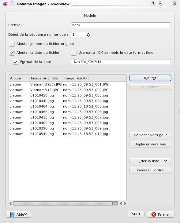Click the sequence start number field showing 1

coord(79,35)
